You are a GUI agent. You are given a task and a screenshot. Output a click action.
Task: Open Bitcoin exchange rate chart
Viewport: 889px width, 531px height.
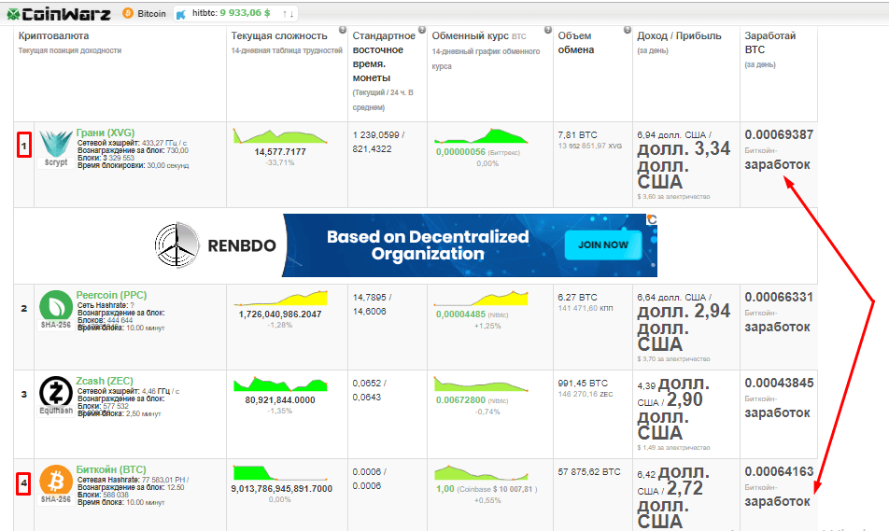pyautogui.click(x=481, y=472)
